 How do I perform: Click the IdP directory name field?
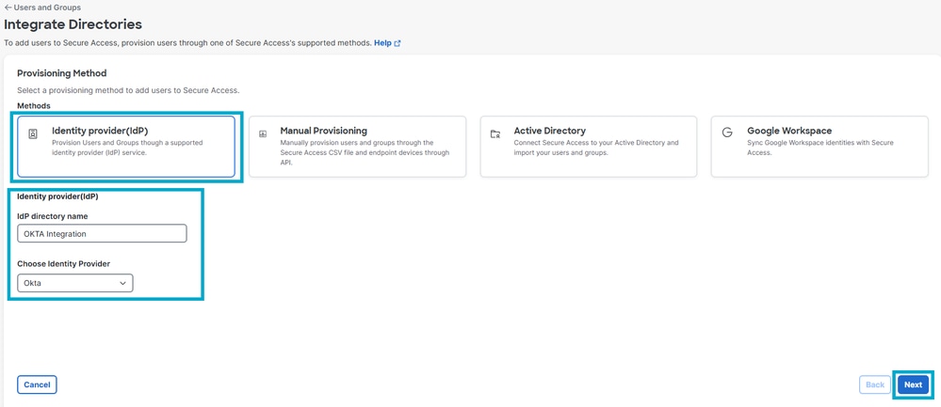click(102, 233)
